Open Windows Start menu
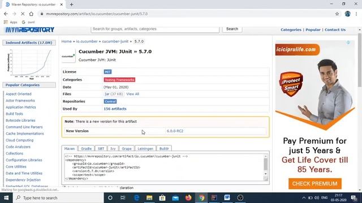This screenshot has width=362, height=203. 6,198
